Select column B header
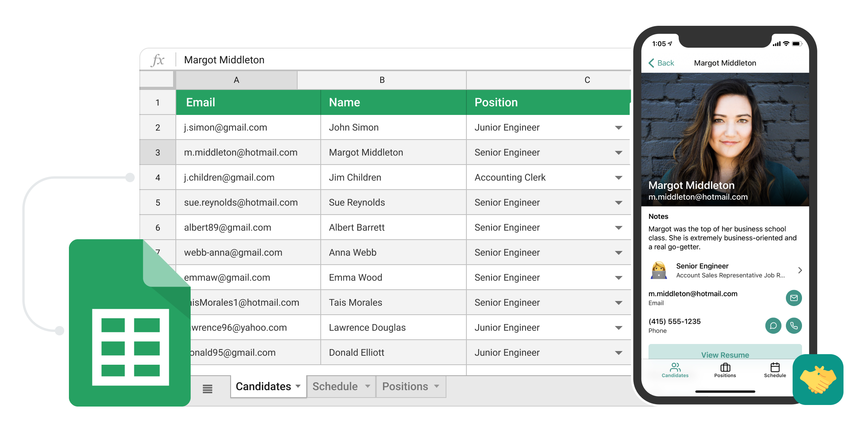The image size is (867, 430). [382, 80]
